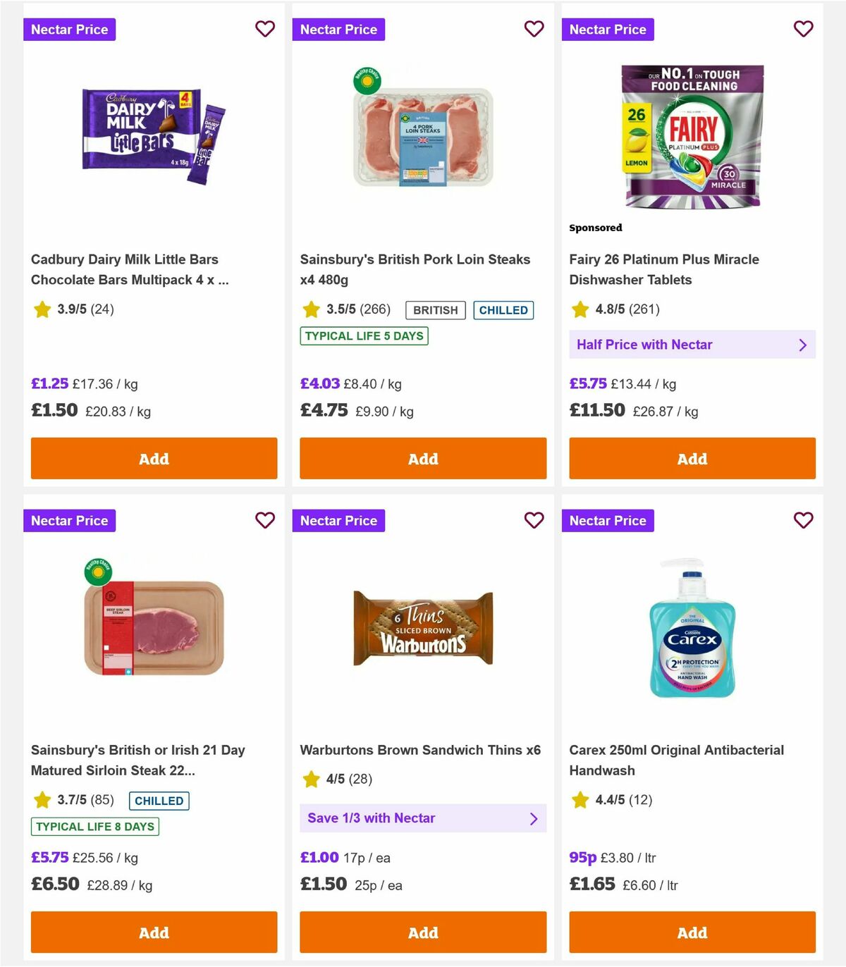
Task: Add Sainsbury's Pork Loin Steaks to favourites
Action: point(534,29)
